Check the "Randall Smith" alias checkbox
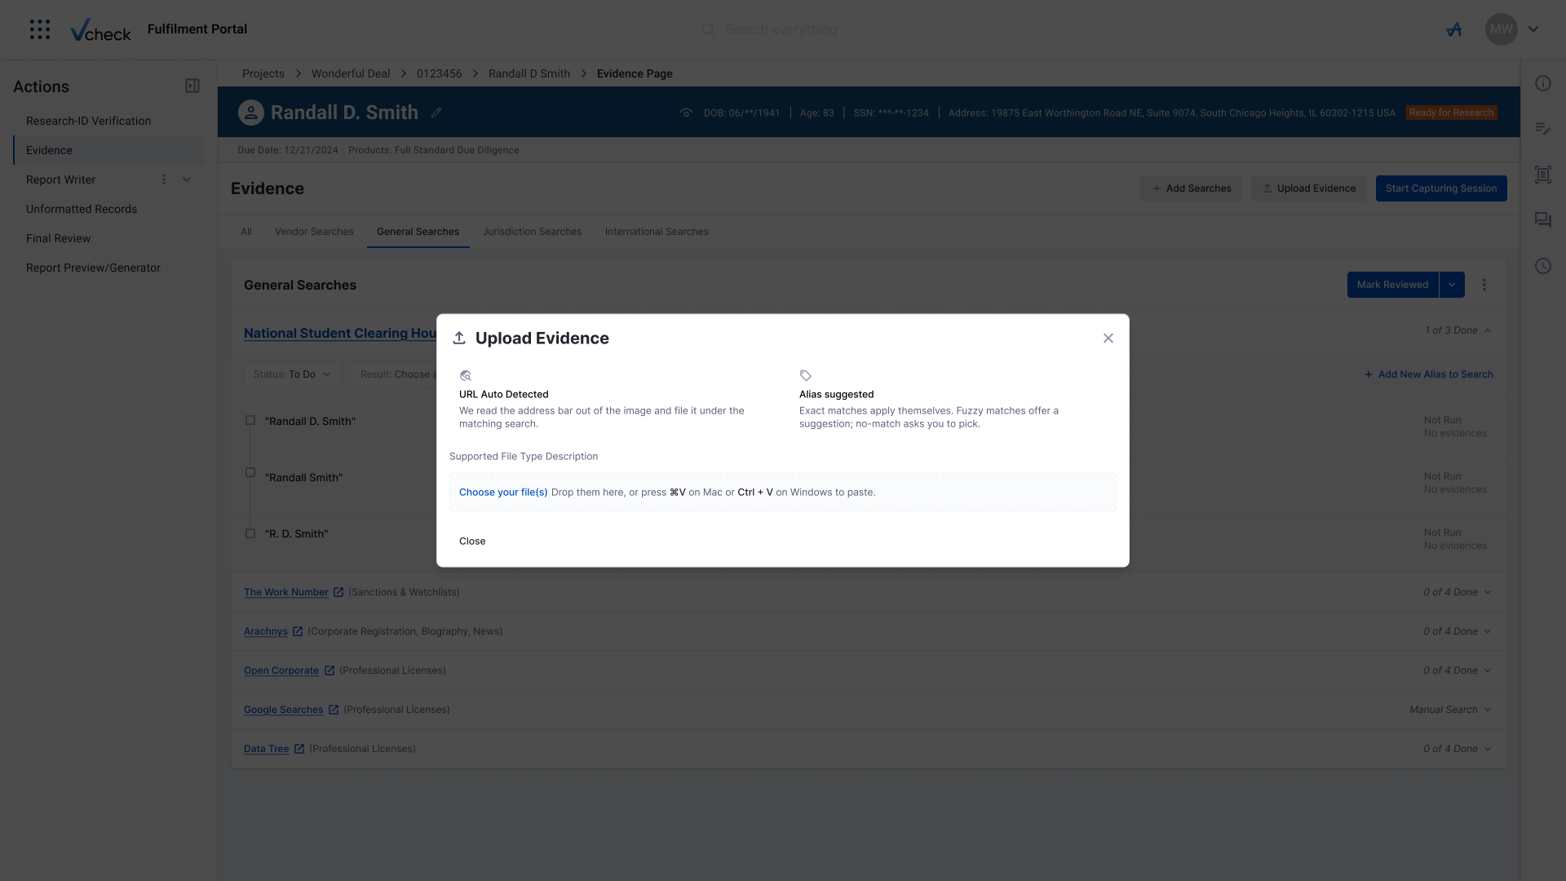 [250, 472]
